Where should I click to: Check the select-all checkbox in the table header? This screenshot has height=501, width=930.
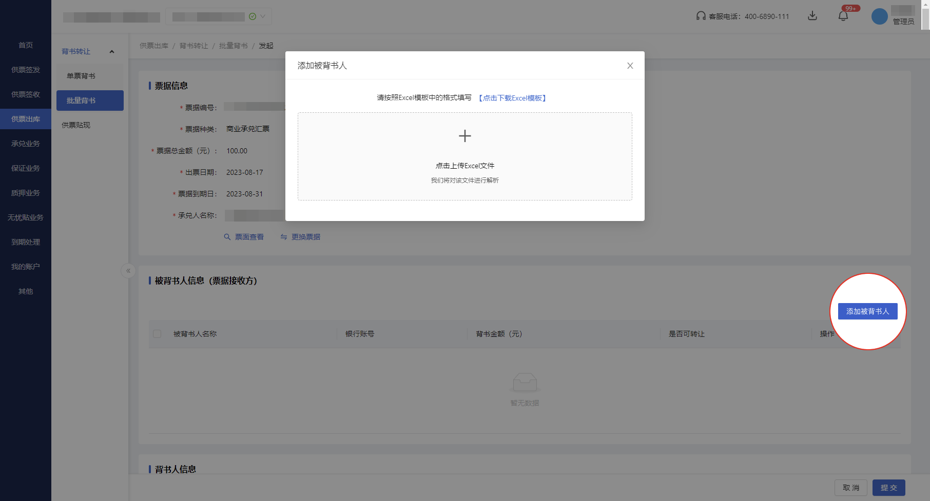pos(158,334)
